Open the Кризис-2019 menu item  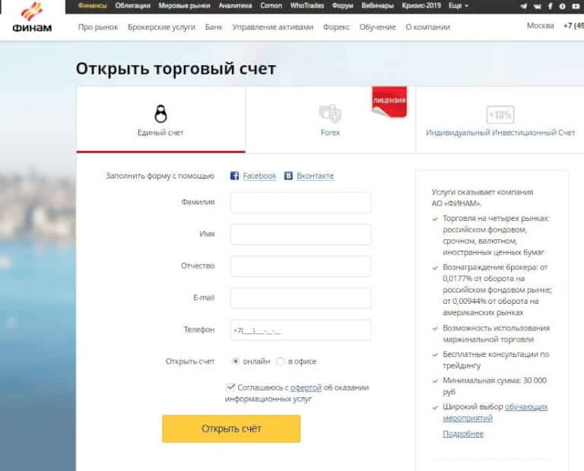click(x=421, y=6)
